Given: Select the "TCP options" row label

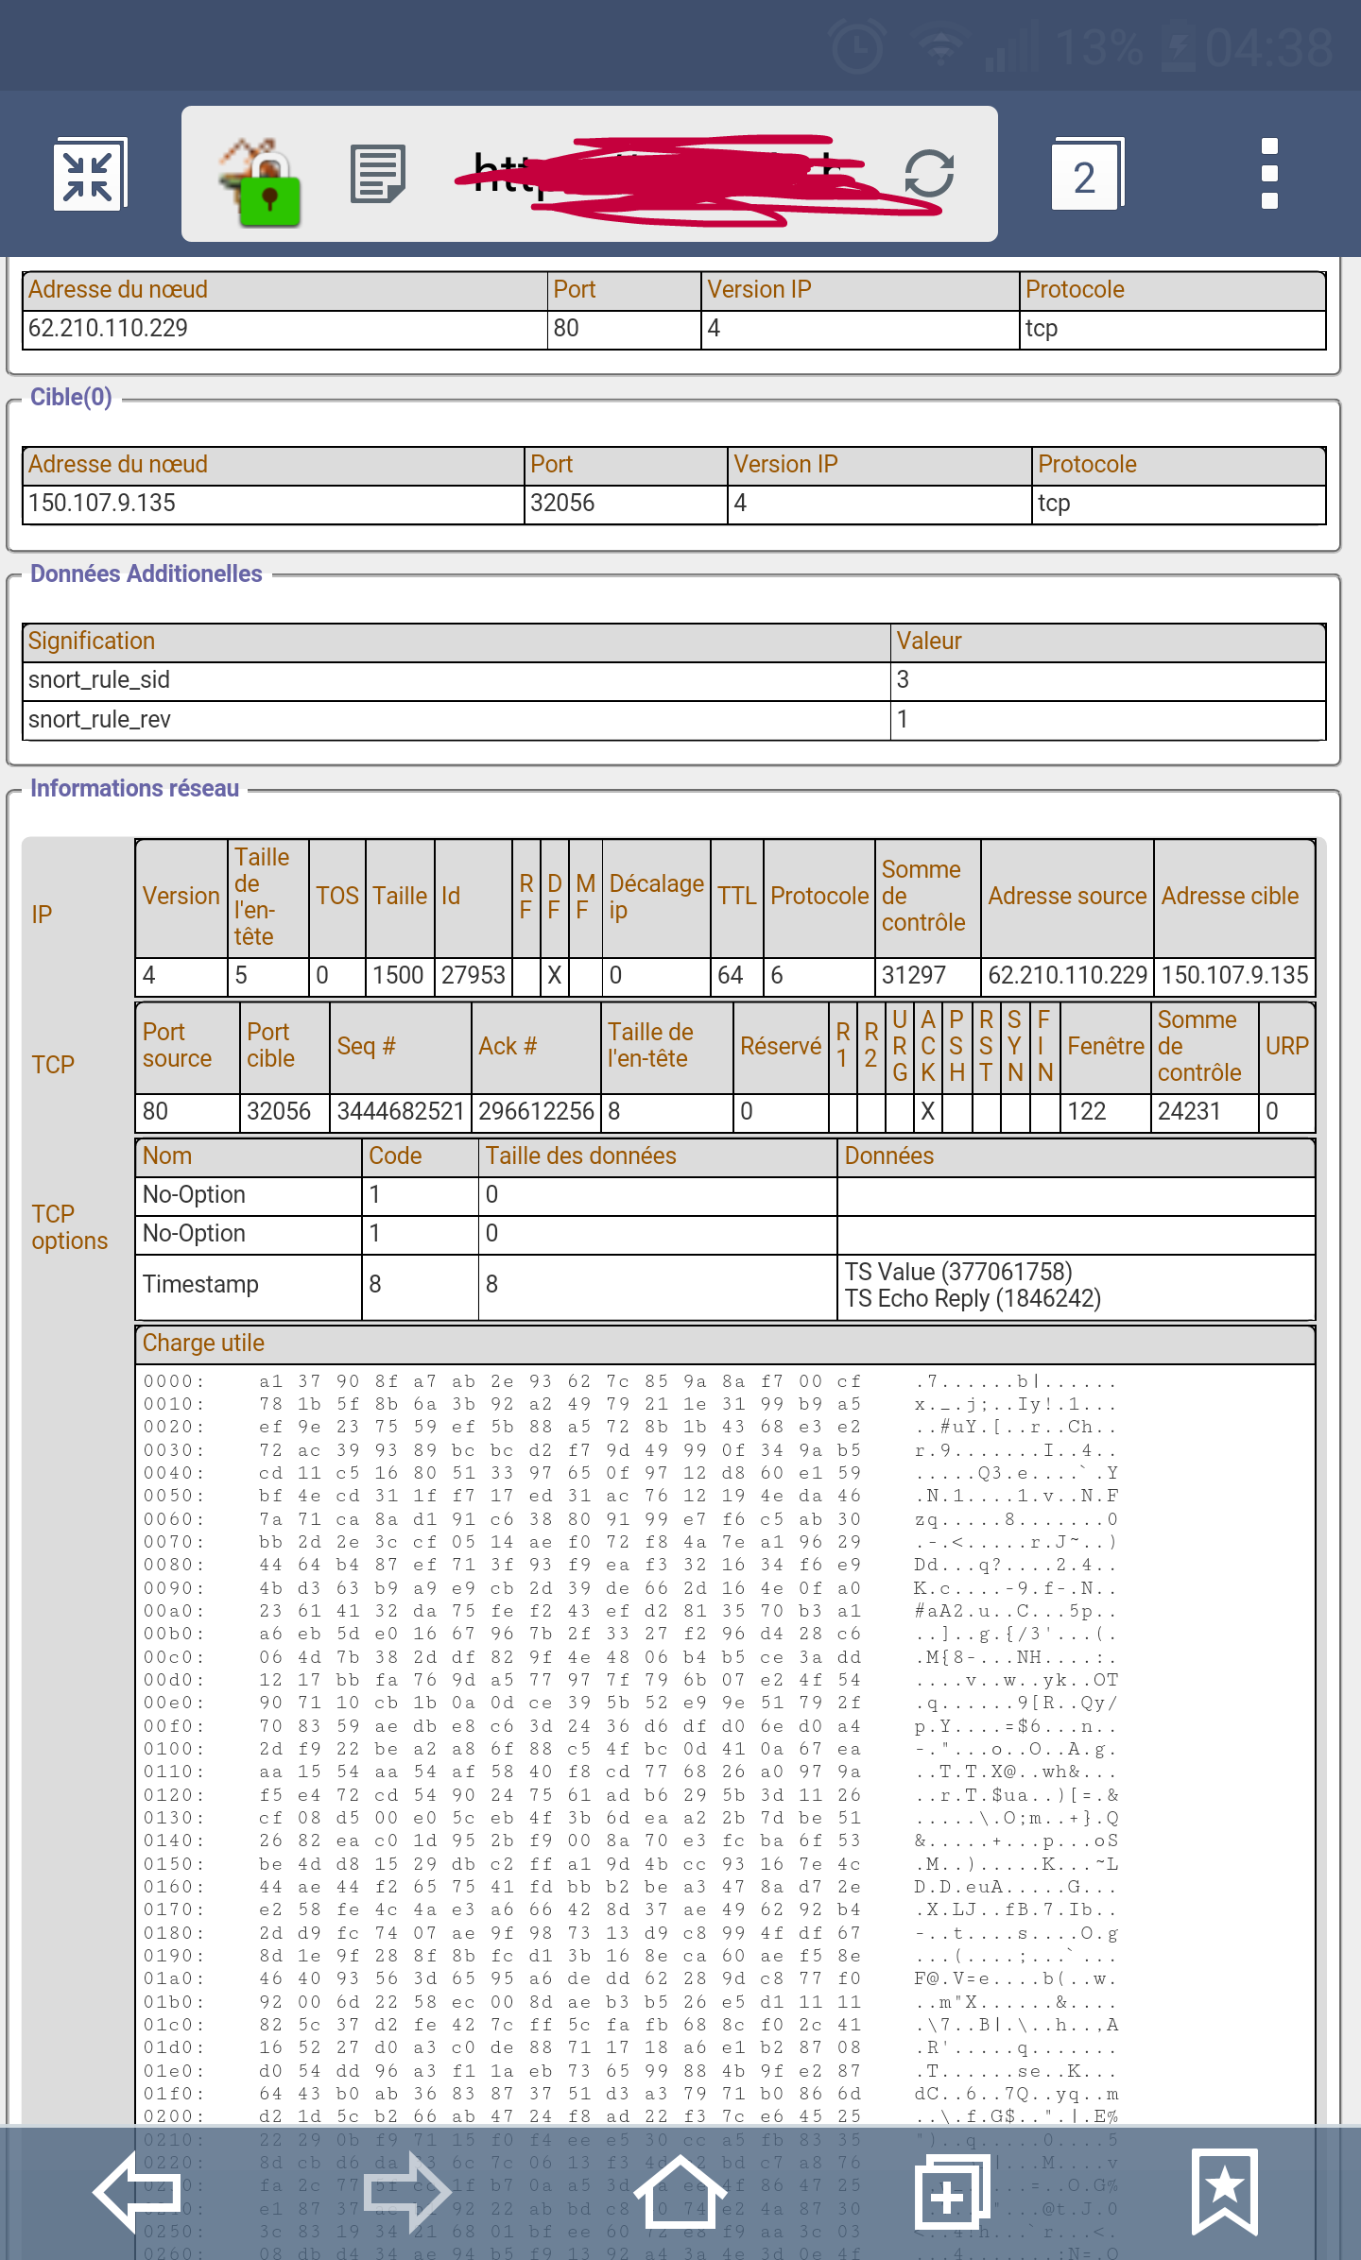Looking at the screenshot, I should point(69,1227).
